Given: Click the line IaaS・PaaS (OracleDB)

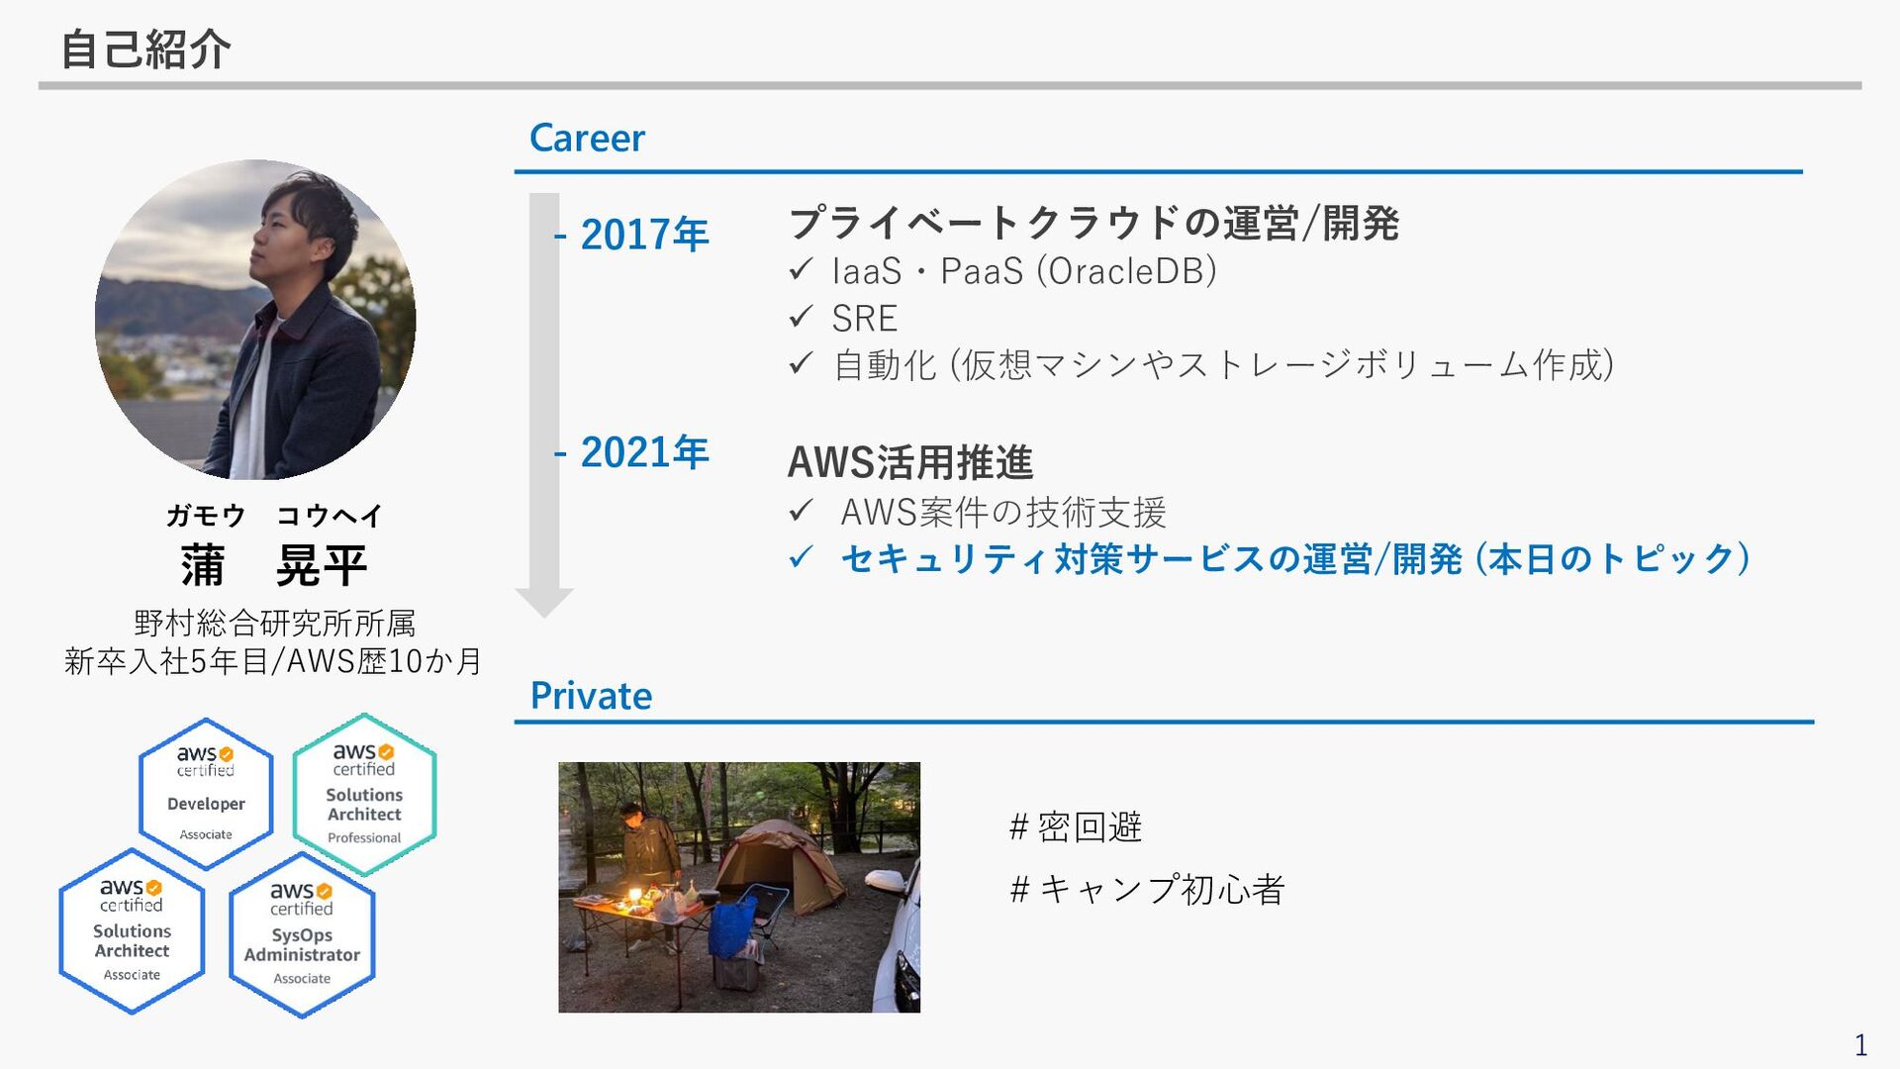Looking at the screenshot, I should point(1024,270).
